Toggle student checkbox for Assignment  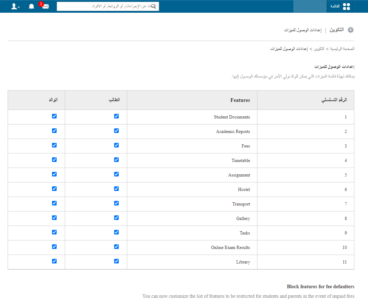pyautogui.click(x=116, y=174)
